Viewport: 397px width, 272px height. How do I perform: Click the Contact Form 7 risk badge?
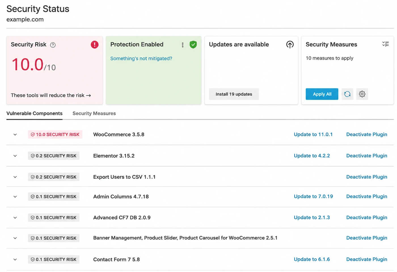pyautogui.click(x=54, y=259)
